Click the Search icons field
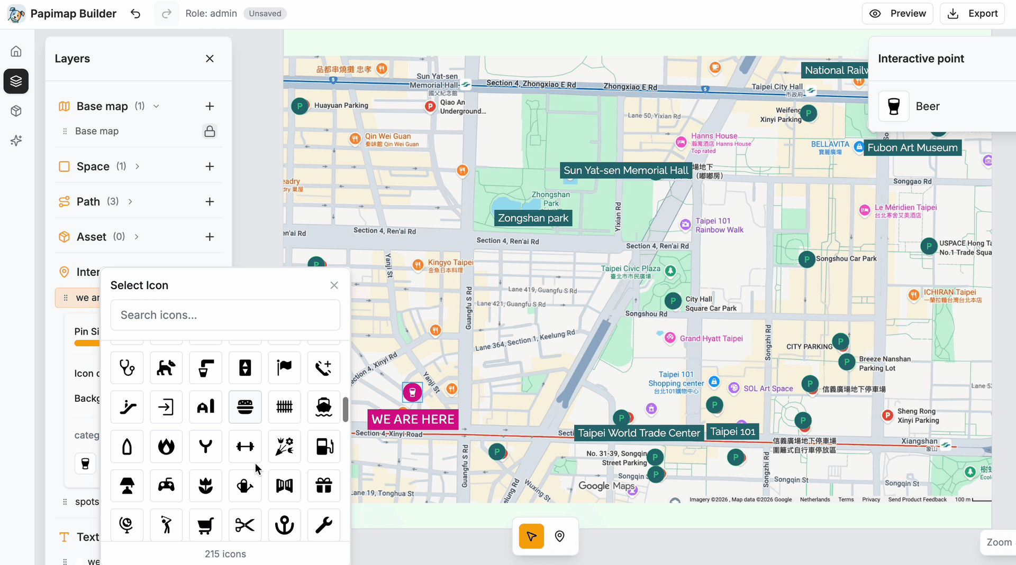1016x565 pixels. pyautogui.click(x=225, y=315)
